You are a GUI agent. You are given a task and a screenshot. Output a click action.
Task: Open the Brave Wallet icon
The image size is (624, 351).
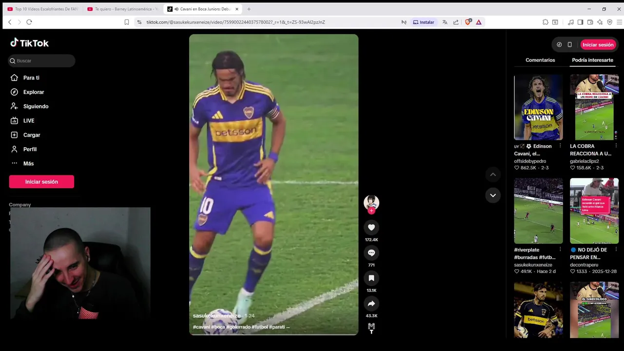coord(590,22)
